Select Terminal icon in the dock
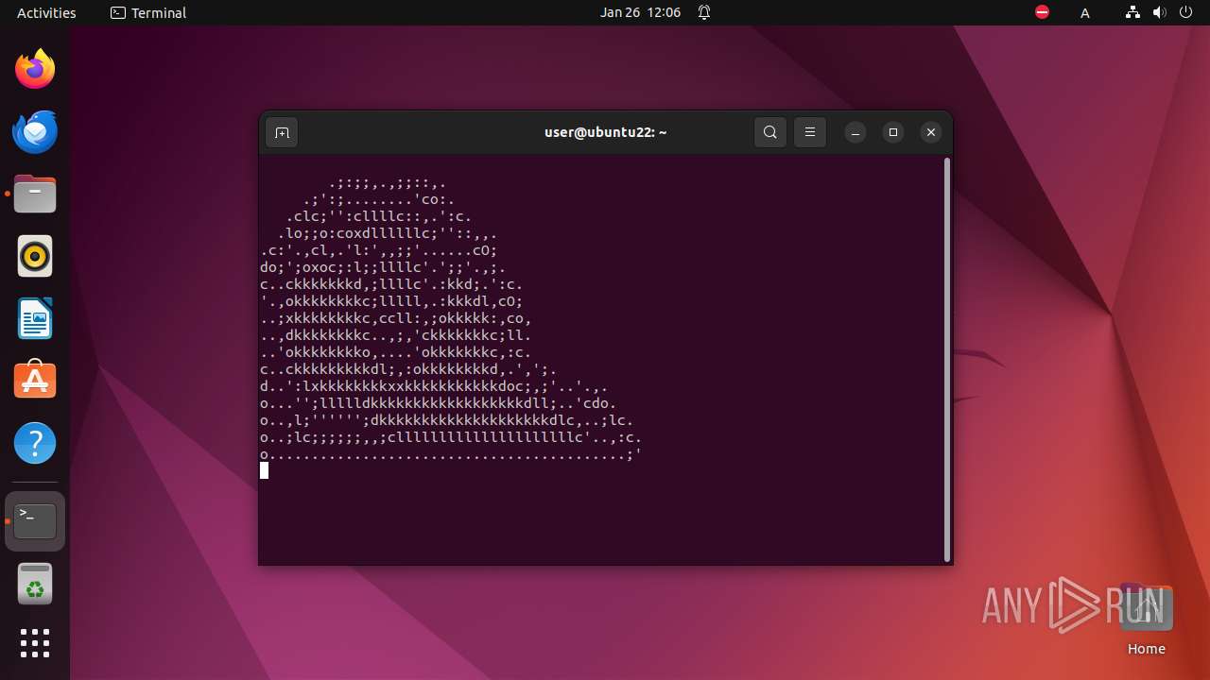 tap(35, 521)
